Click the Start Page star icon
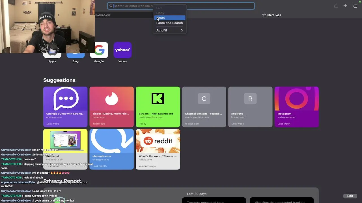 pyautogui.click(x=264, y=15)
